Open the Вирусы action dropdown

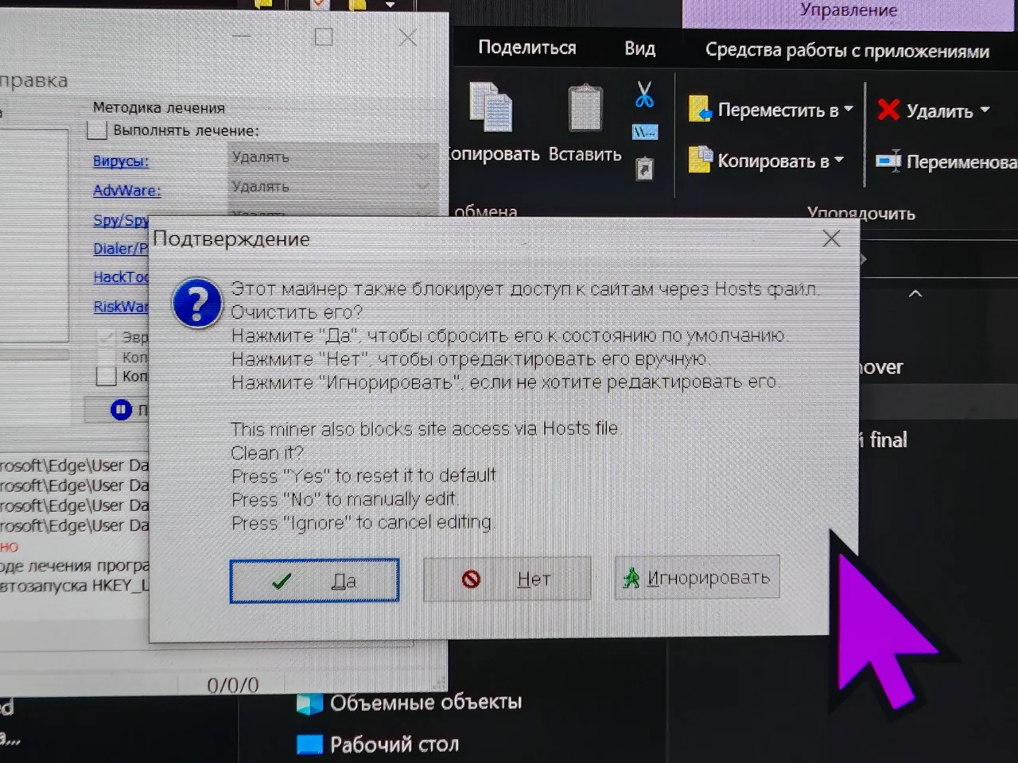[332, 157]
